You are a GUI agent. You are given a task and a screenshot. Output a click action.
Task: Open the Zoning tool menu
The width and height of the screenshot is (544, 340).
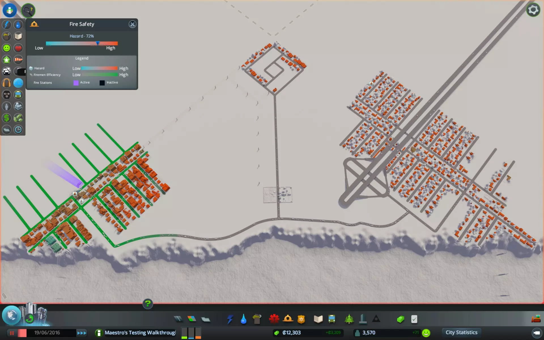192,319
